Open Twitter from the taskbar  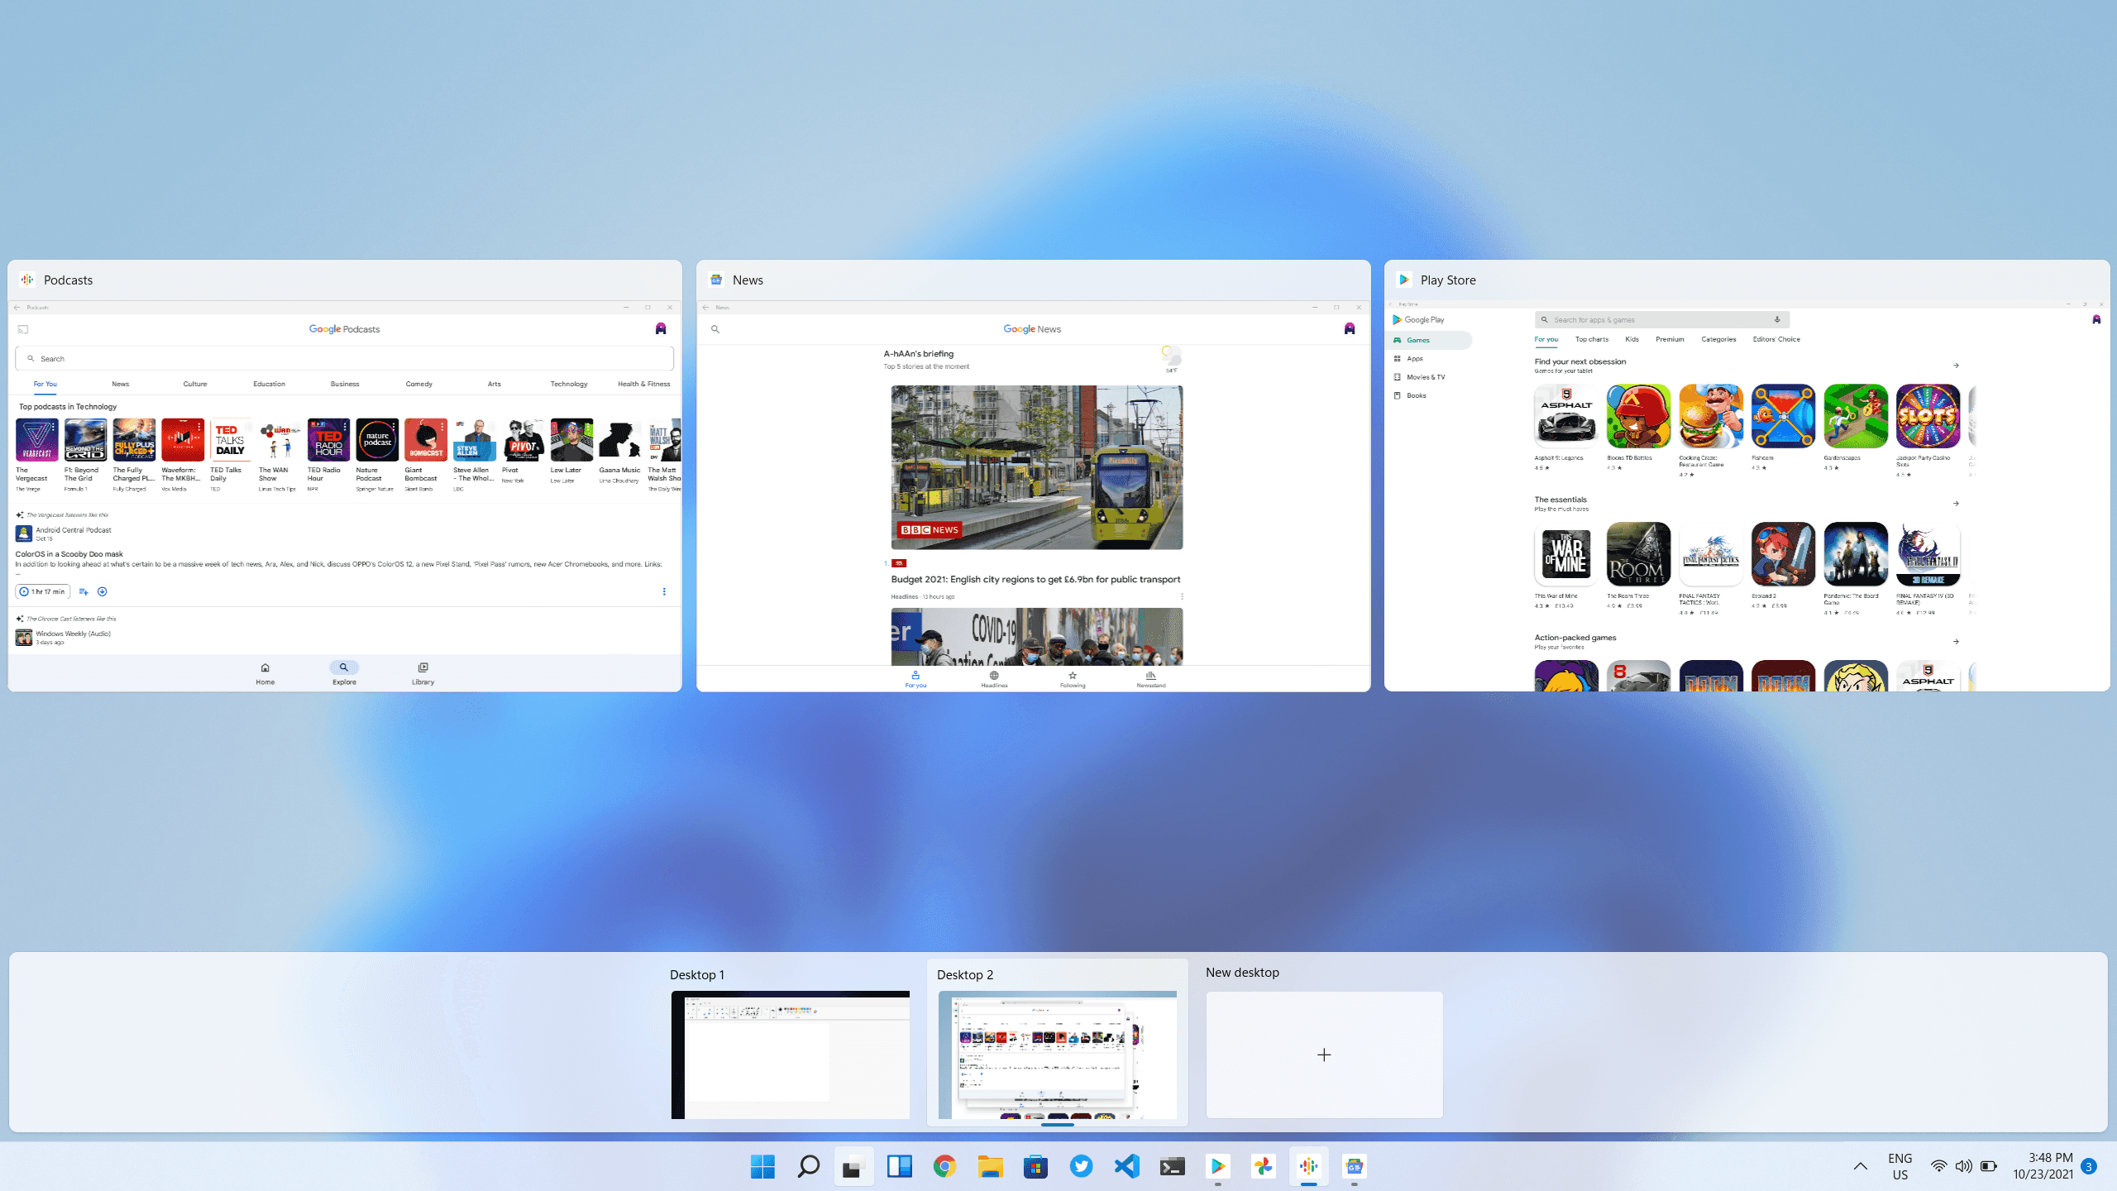(x=1081, y=1166)
